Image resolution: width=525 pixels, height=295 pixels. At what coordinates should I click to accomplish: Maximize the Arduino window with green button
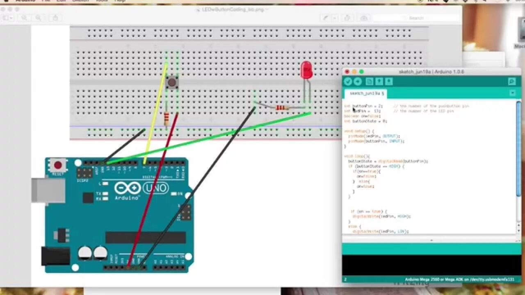[x=361, y=72]
